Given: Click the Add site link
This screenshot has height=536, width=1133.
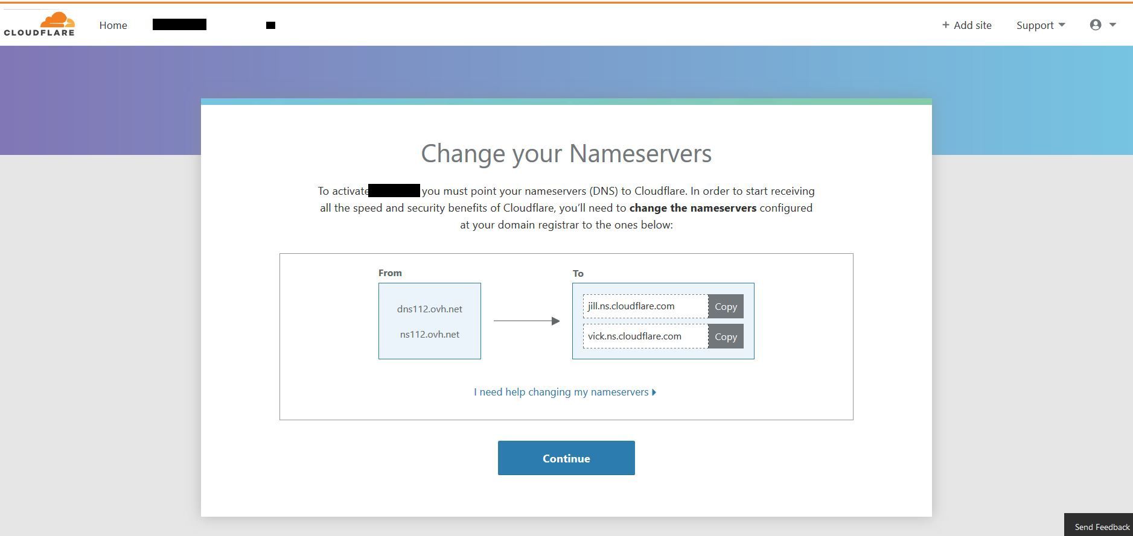Looking at the screenshot, I should [x=966, y=25].
